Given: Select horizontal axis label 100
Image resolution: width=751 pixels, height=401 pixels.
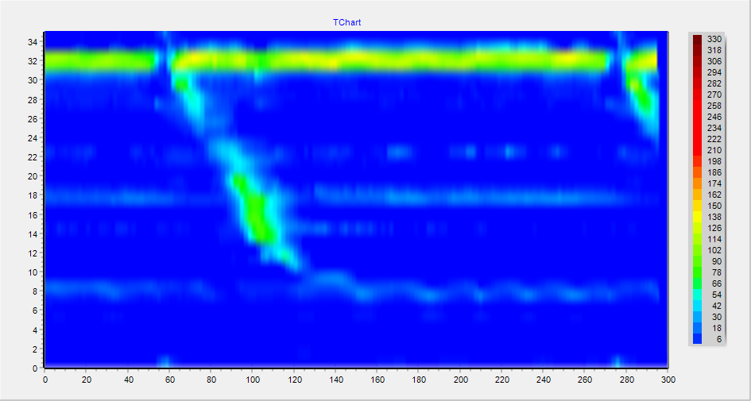Looking at the screenshot, I should coord(252,380).
